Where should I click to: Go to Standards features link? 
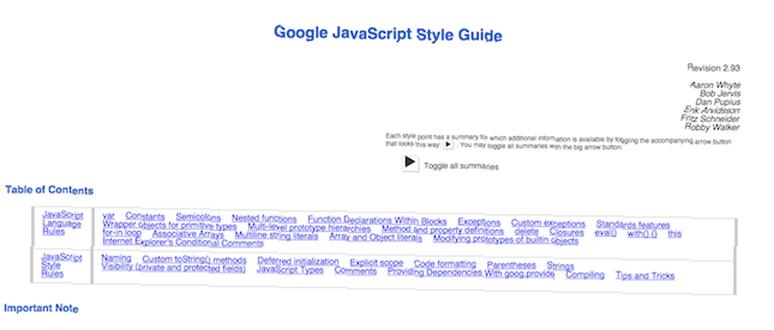point(633,225)
